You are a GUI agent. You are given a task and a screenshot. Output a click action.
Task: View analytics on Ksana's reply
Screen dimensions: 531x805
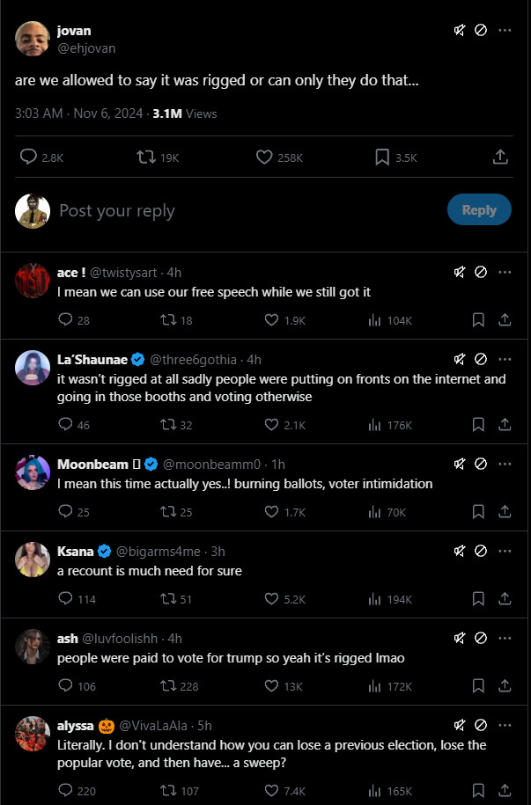click(x=373, y=599)
